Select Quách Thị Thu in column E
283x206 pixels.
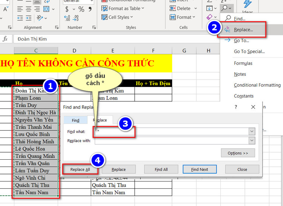pyautogui.click(x=113, y=185)
